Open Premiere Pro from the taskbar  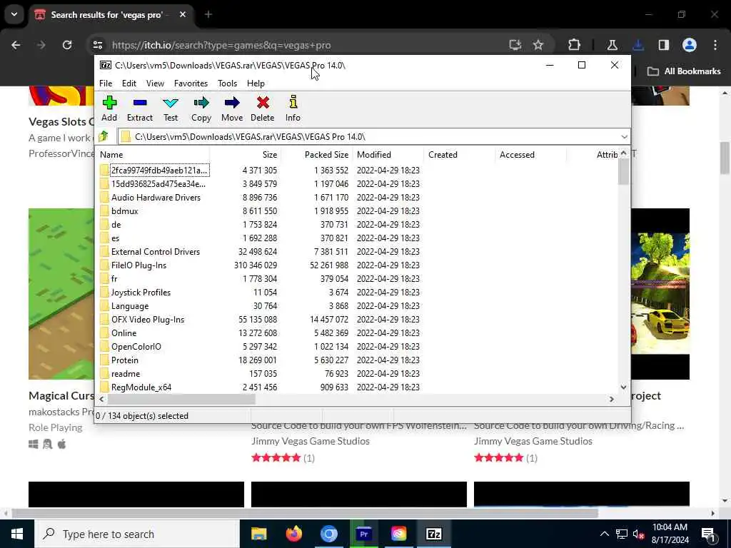click(364, 534)
